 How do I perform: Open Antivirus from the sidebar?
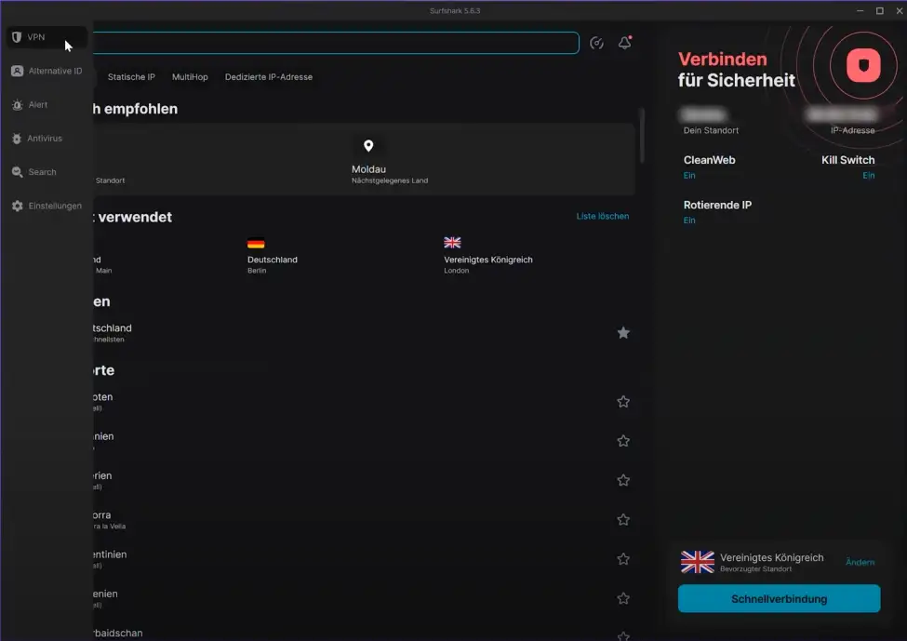(x=45, y=139)
